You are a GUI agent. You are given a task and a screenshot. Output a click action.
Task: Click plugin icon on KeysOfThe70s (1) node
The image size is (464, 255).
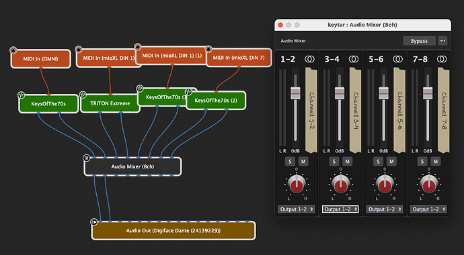tap(140, 89)
